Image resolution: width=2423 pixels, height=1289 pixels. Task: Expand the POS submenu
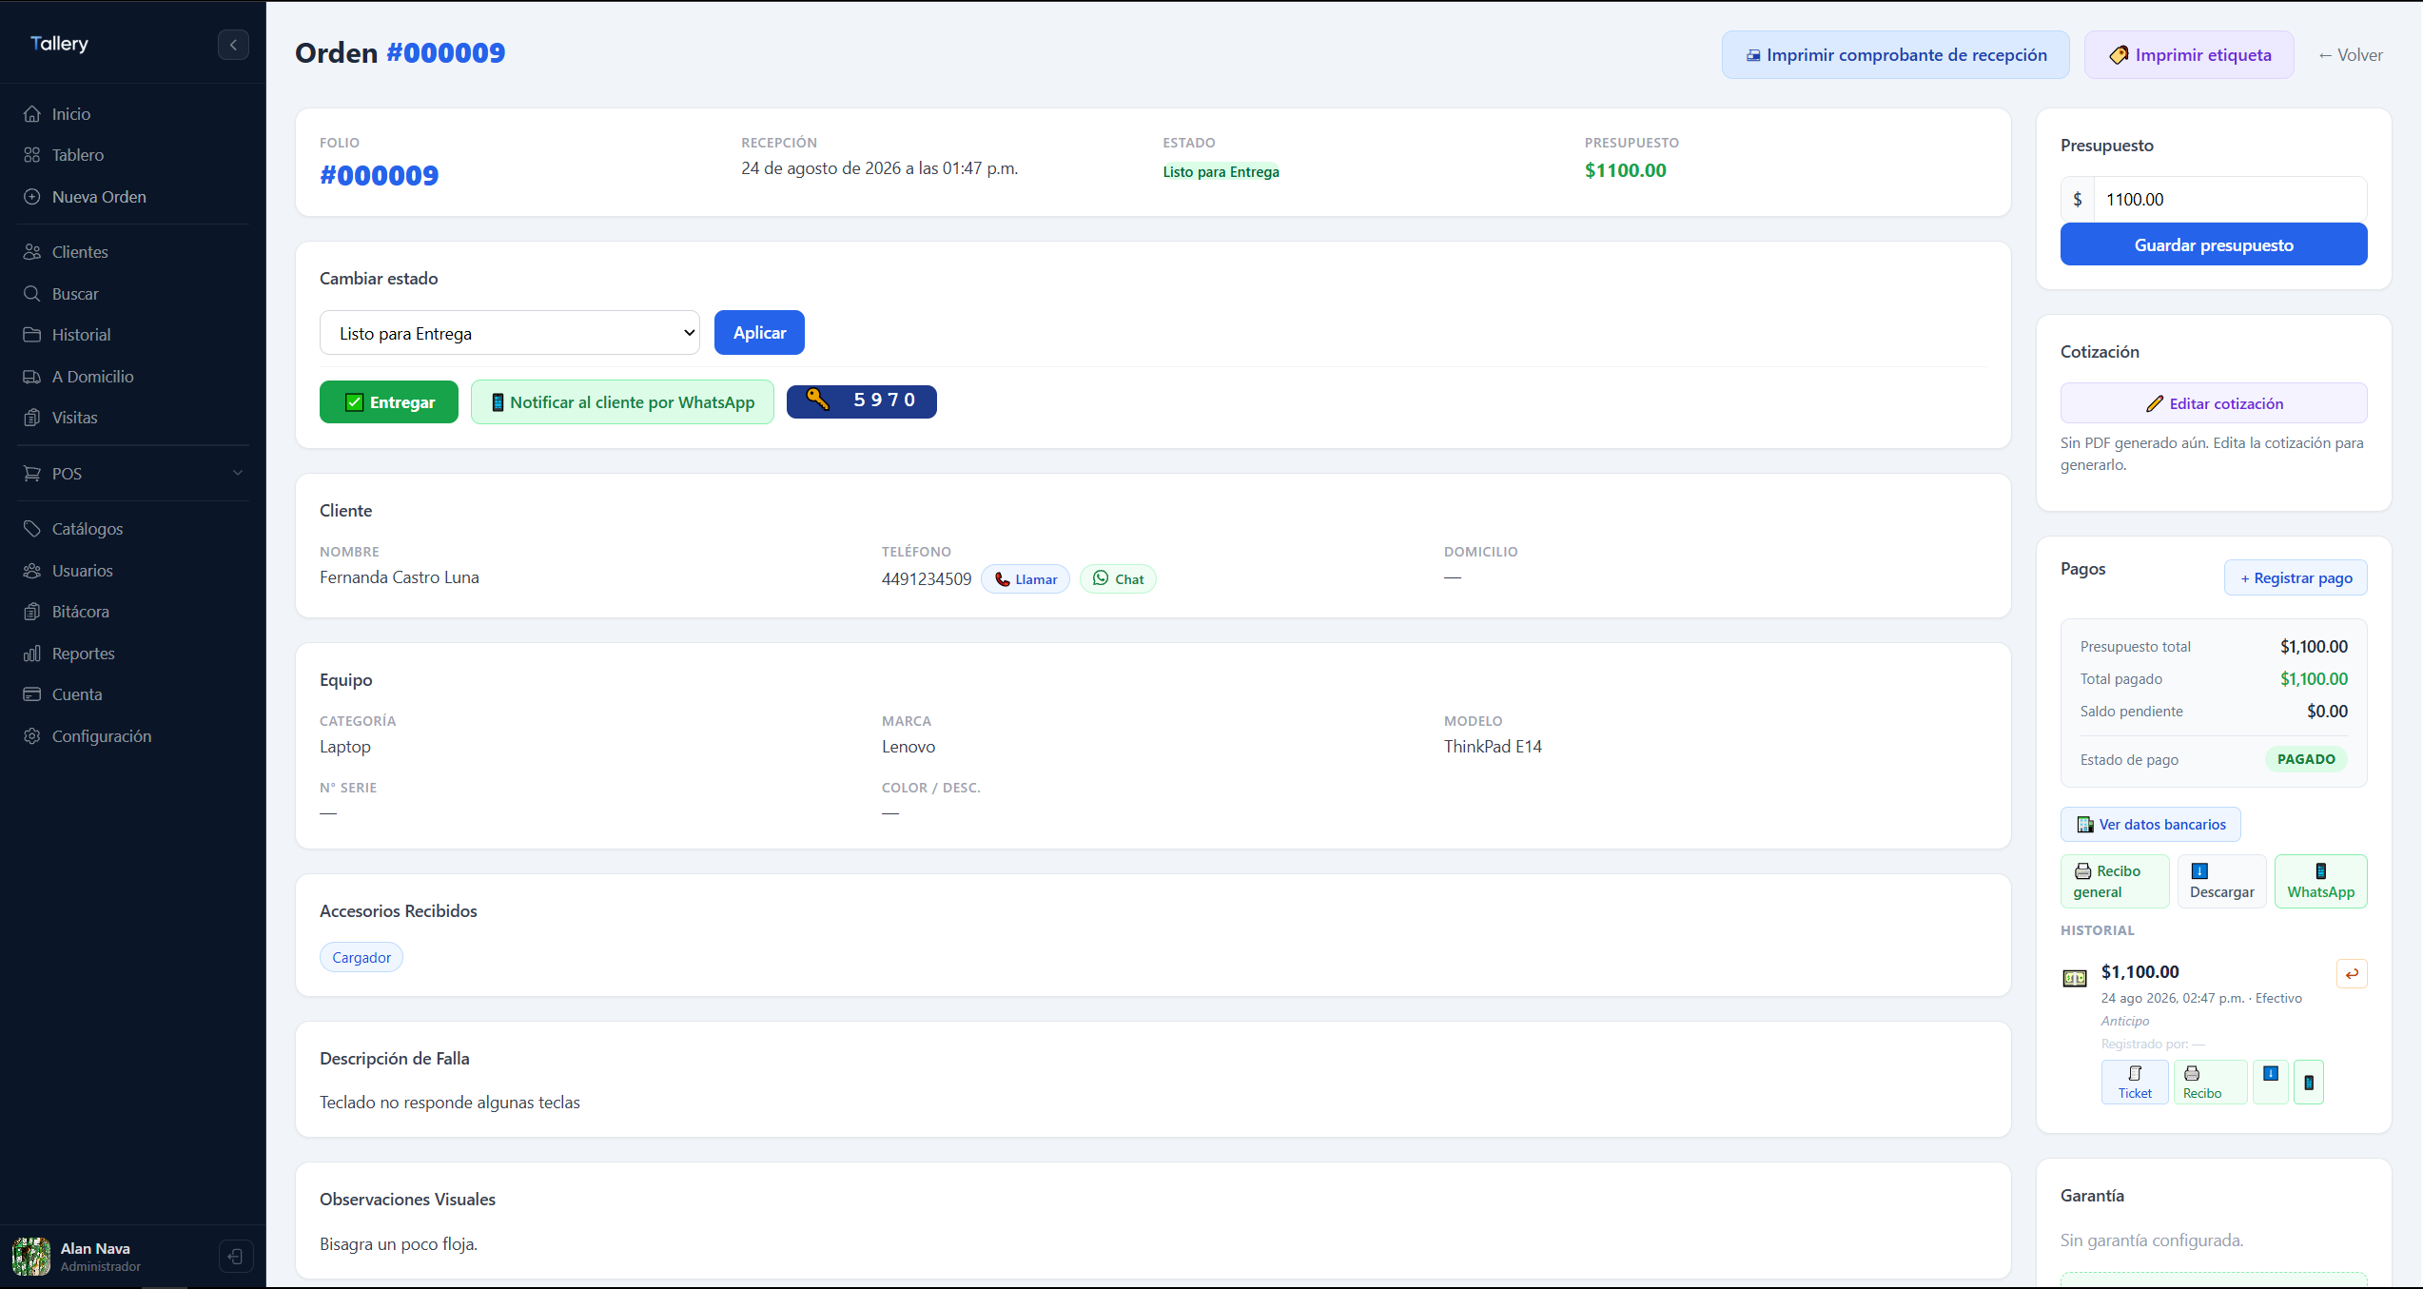click(133, 474)
